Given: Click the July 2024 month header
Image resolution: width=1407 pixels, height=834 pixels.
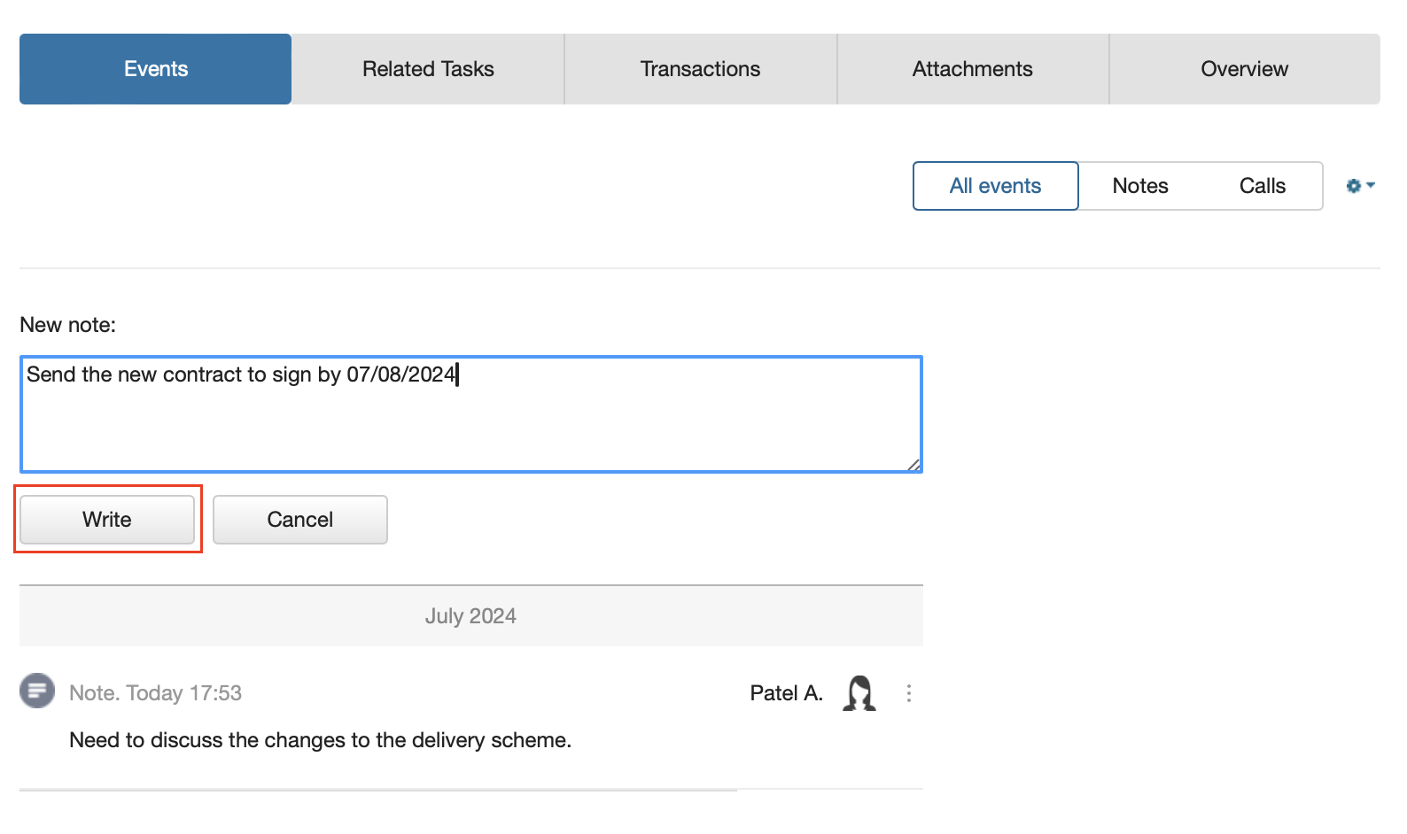Looking at the screenshot, I should 471,616.
